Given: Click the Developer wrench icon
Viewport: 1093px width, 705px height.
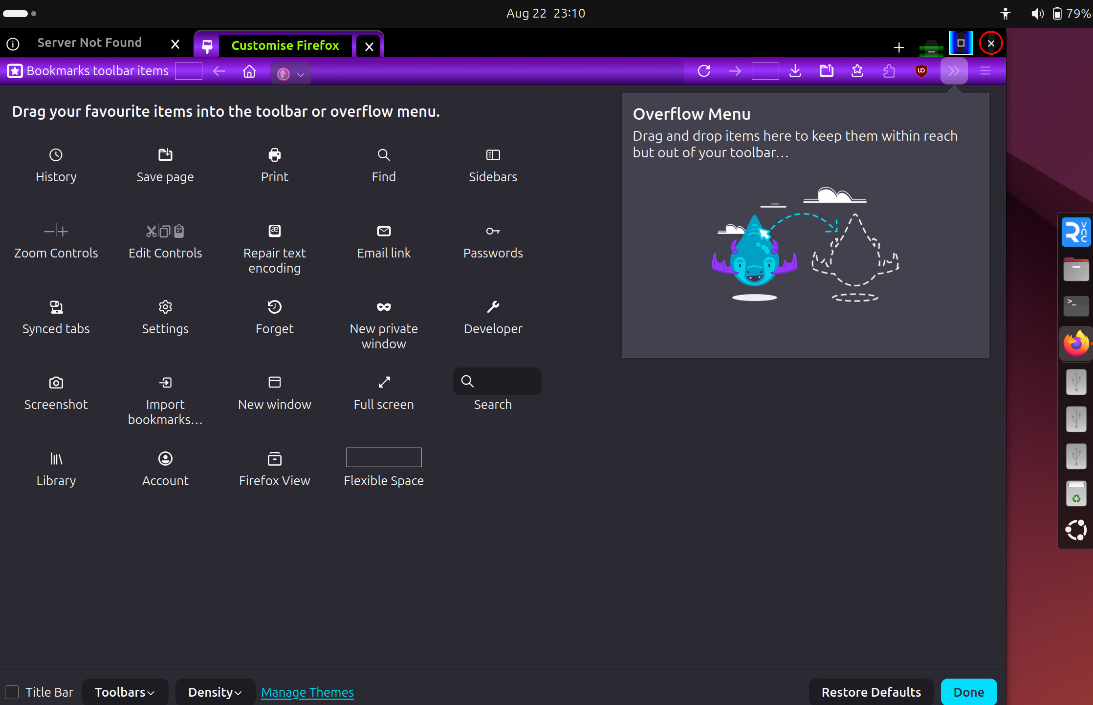Looking at the screenshot, I should click(x=493, y=307).
